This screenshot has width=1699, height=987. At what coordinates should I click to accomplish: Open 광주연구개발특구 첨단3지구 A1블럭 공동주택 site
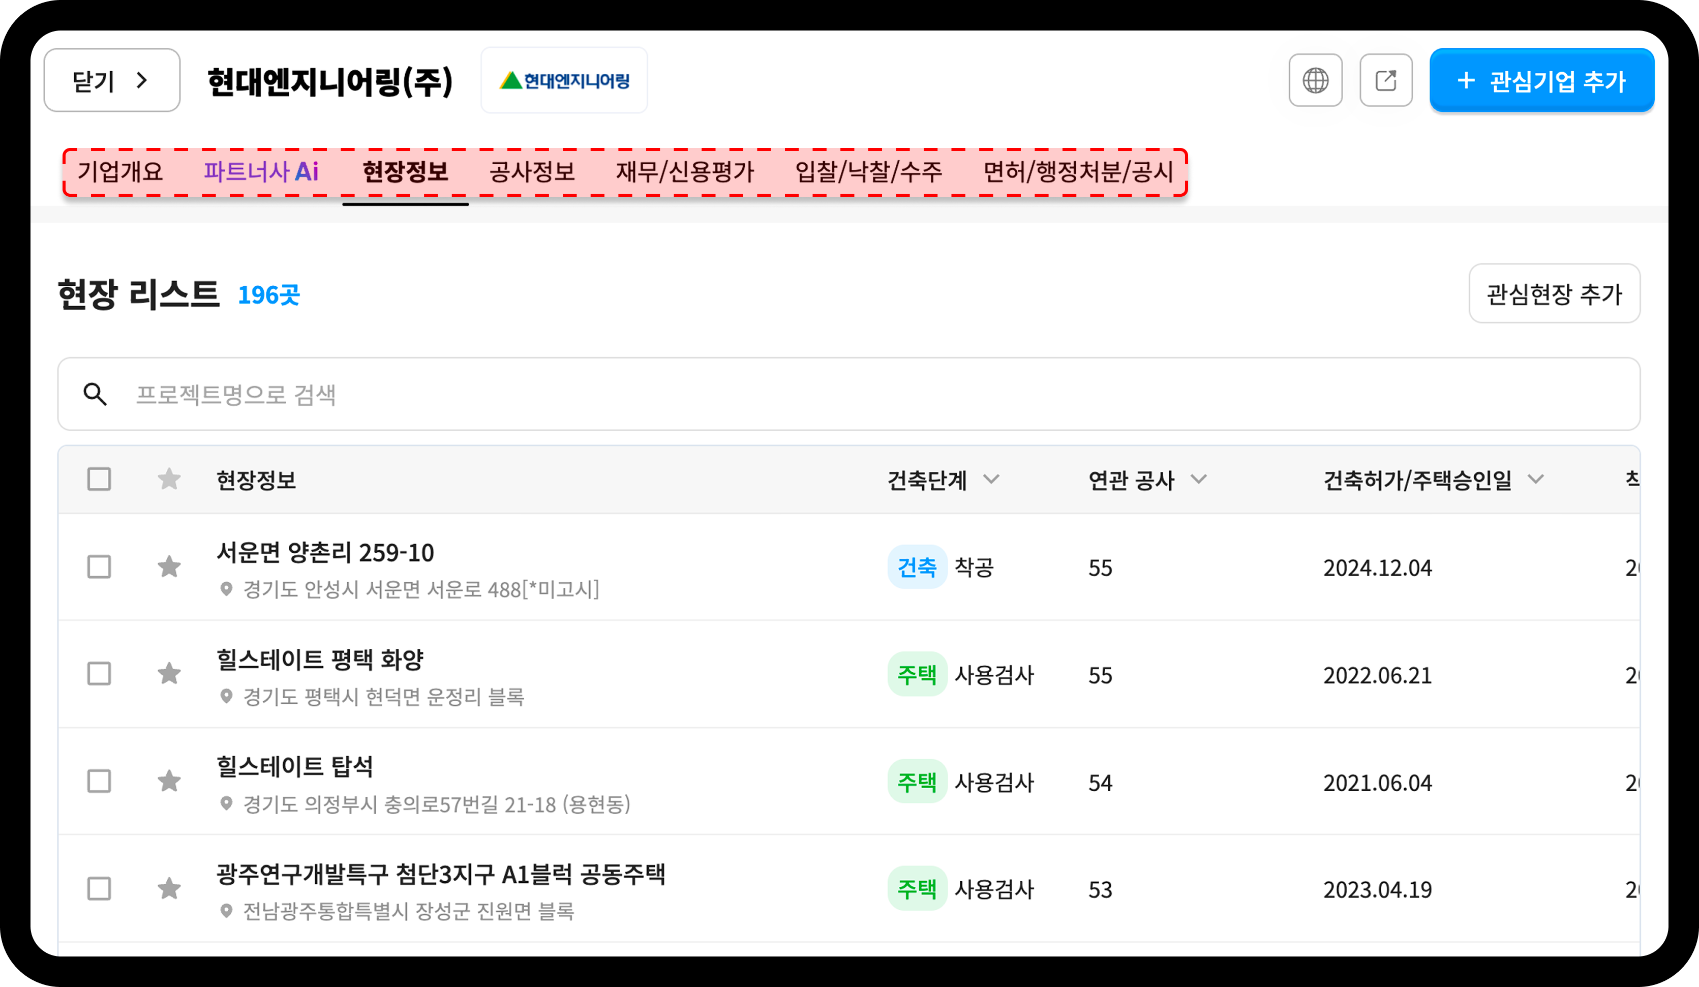point(441,875)
